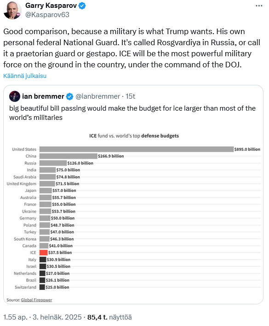The image size is (269, 326).
Task: Open the three-dot more options menu
Action: (x=259, y=6)
